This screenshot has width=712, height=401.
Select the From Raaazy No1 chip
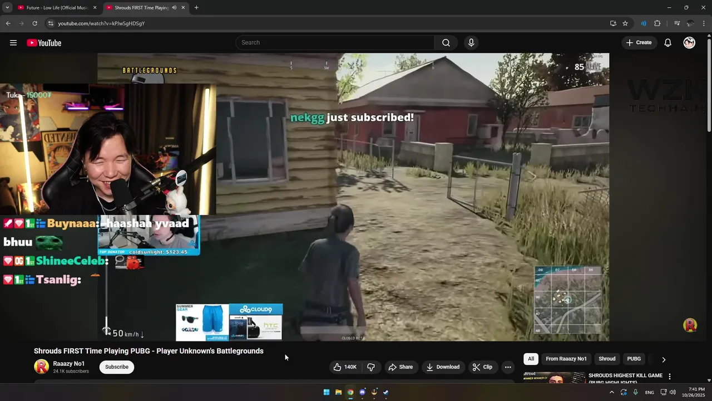click(x=566, y=359)
